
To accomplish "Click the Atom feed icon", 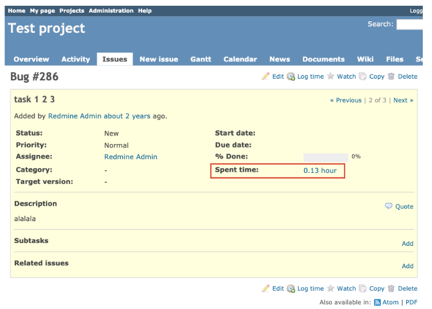I will click(x=377, y=302).
